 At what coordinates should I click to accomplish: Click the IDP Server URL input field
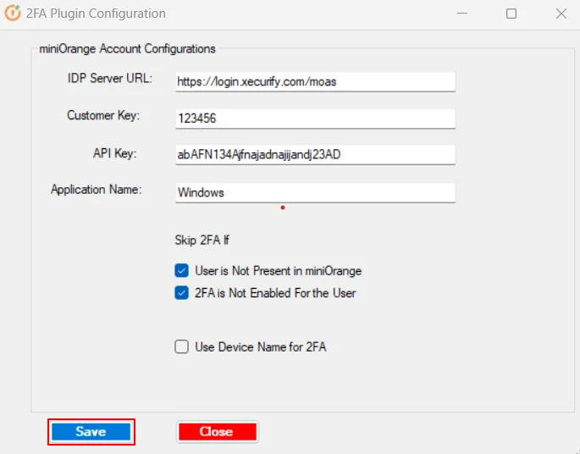pos(315,81)
